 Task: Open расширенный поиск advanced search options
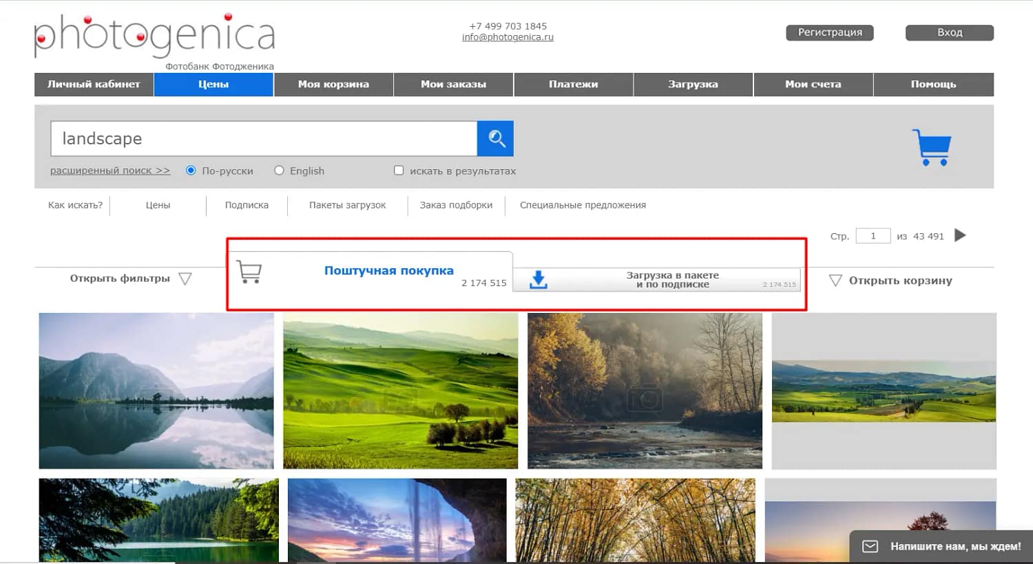(109, 170)
